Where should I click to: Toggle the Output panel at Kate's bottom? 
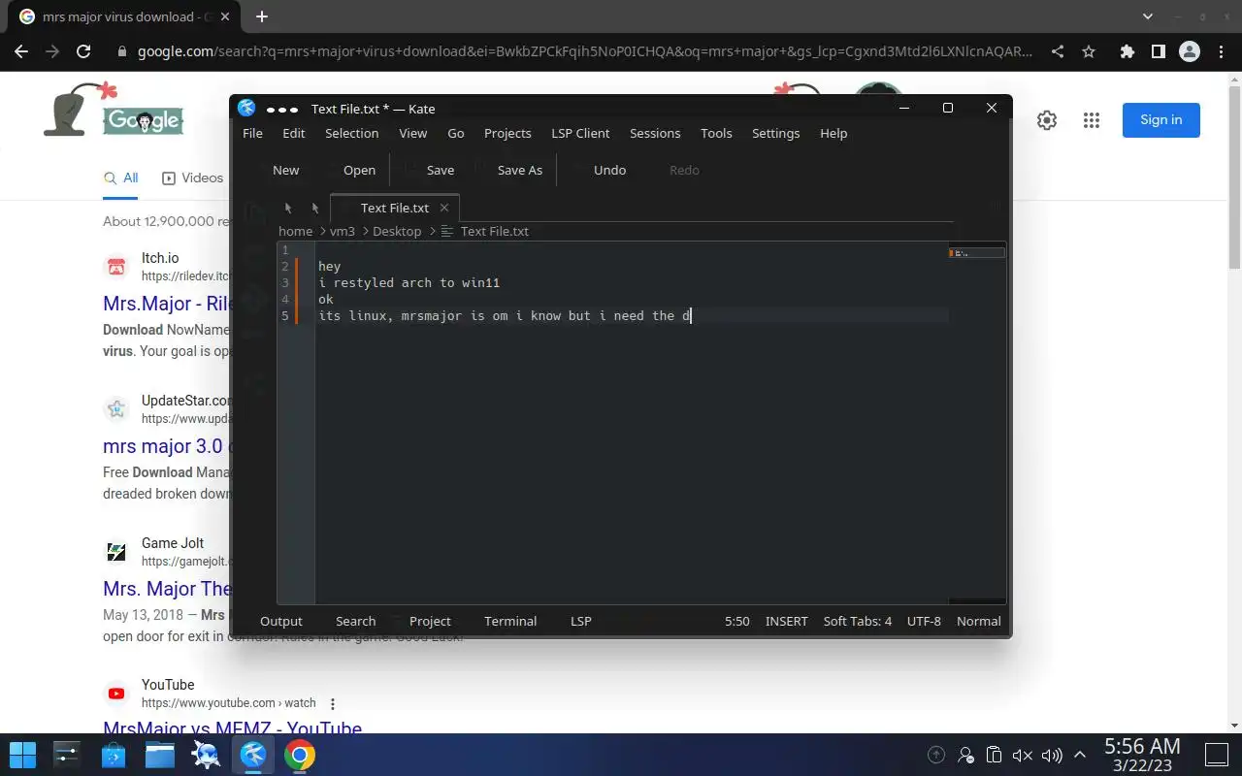[281, 621]
